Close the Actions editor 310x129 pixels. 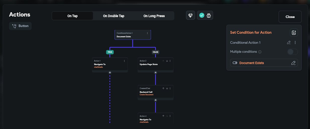[x=290, y=17]
